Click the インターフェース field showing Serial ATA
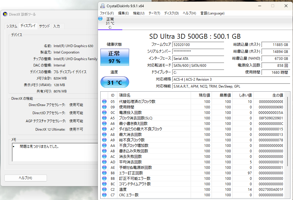293x200 pixels. pyautogui.click(x=198, y=59)
